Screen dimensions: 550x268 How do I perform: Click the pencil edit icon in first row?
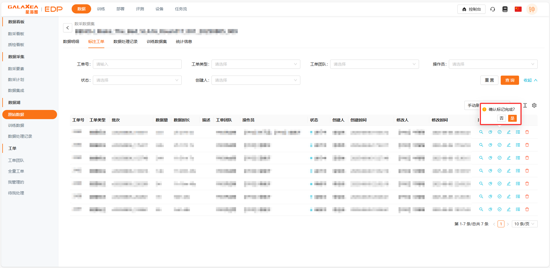[509, 132]
